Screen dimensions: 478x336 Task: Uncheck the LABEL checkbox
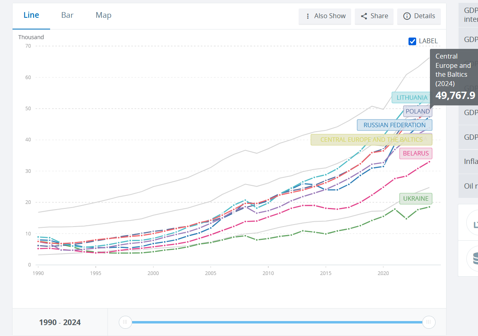point(412,41)
